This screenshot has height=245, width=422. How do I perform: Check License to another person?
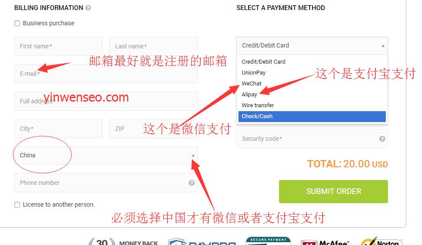pos(17,205)
